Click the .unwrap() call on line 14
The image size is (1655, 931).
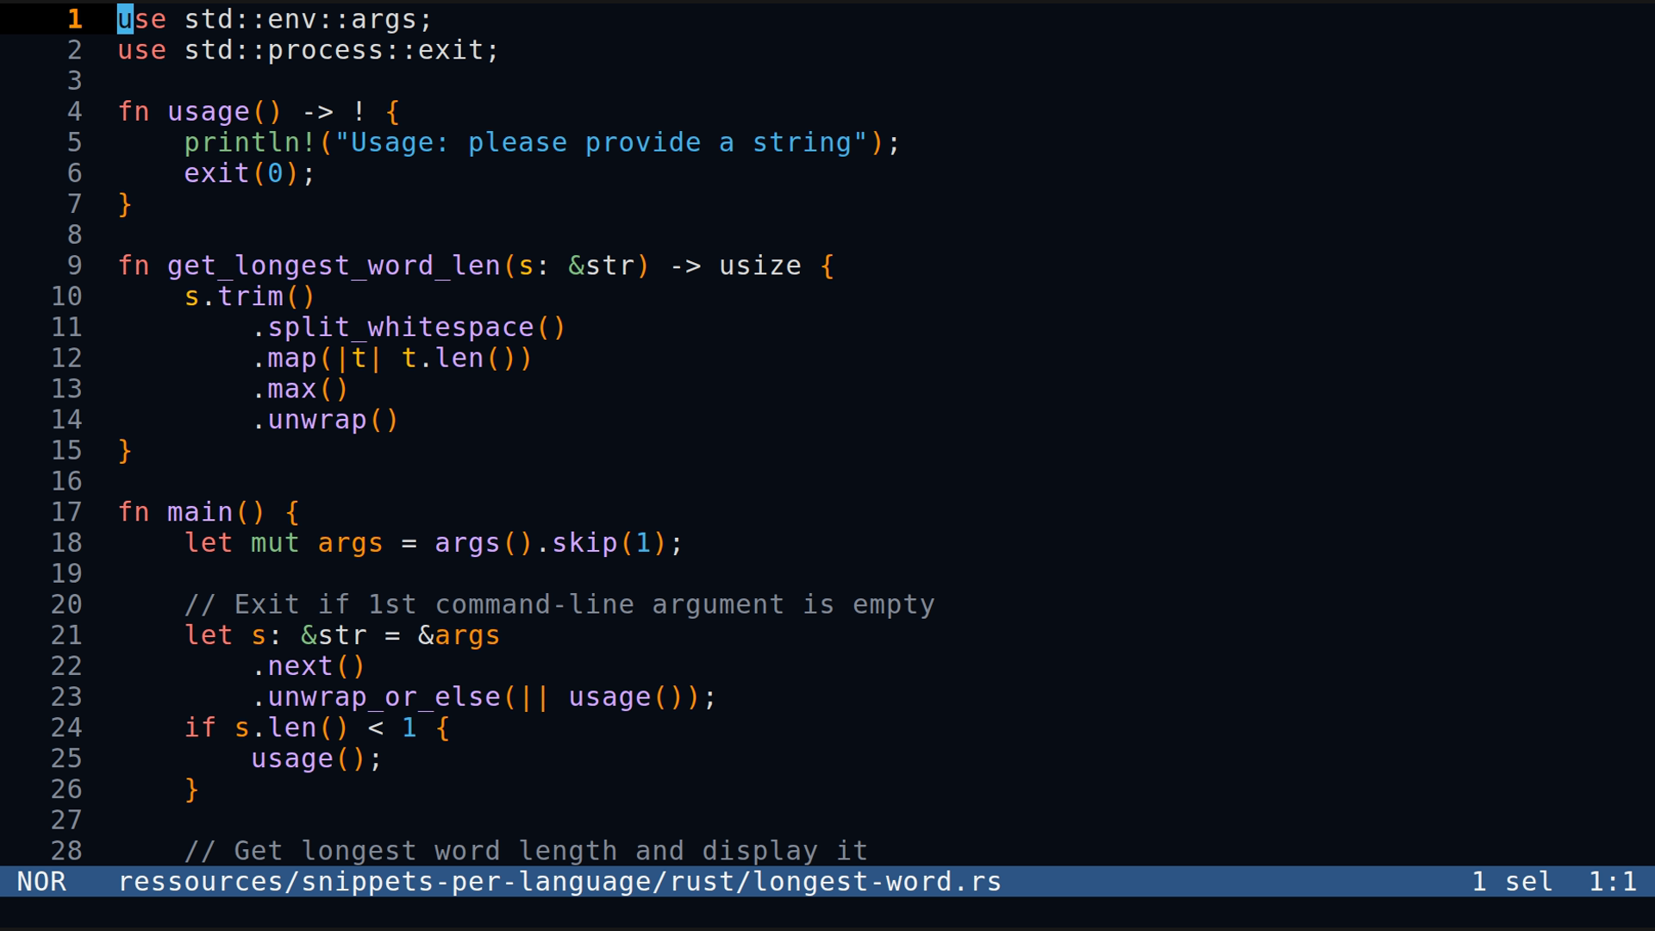(x=325, y=420)
